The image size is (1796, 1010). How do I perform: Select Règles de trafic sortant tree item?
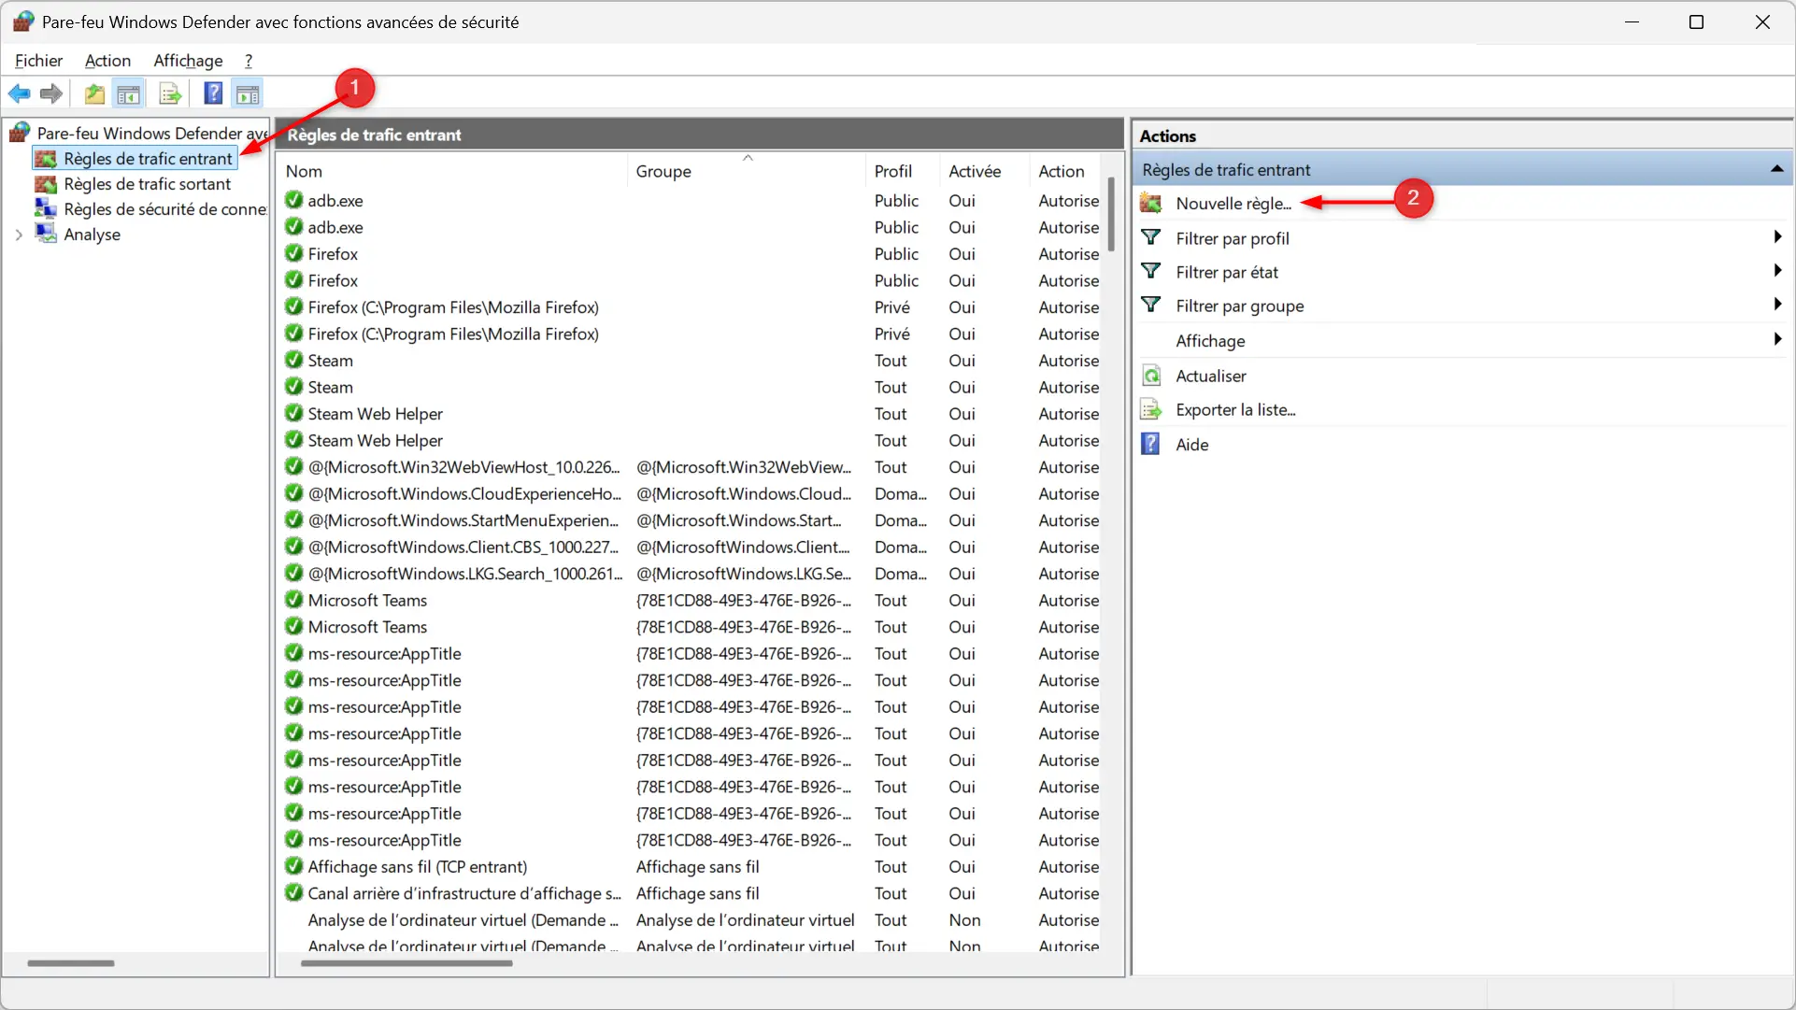click(x=147, y=184)
